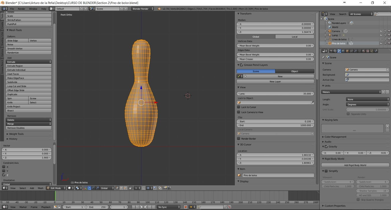The height and width of the screenshot is (210, 391).
Task: Open the World properties tab icon
Action: (x=343, y=51)
